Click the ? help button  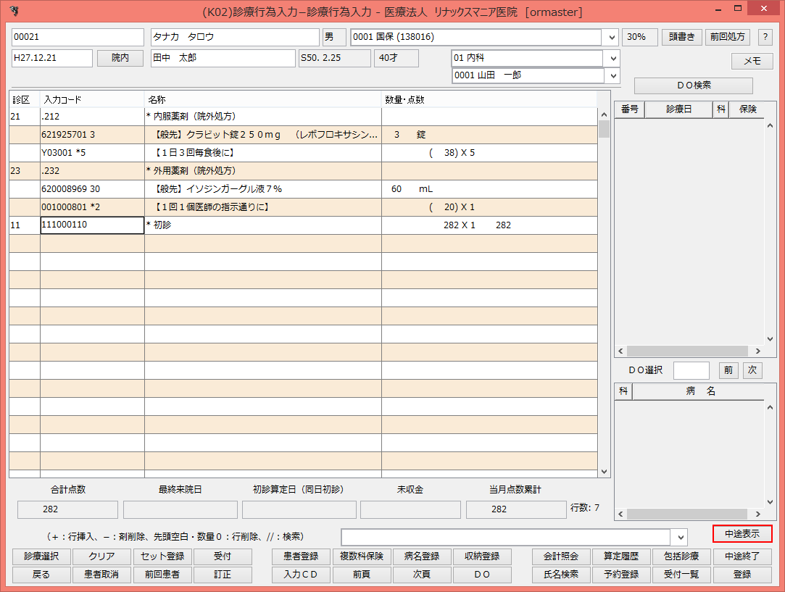click(765, 37)
